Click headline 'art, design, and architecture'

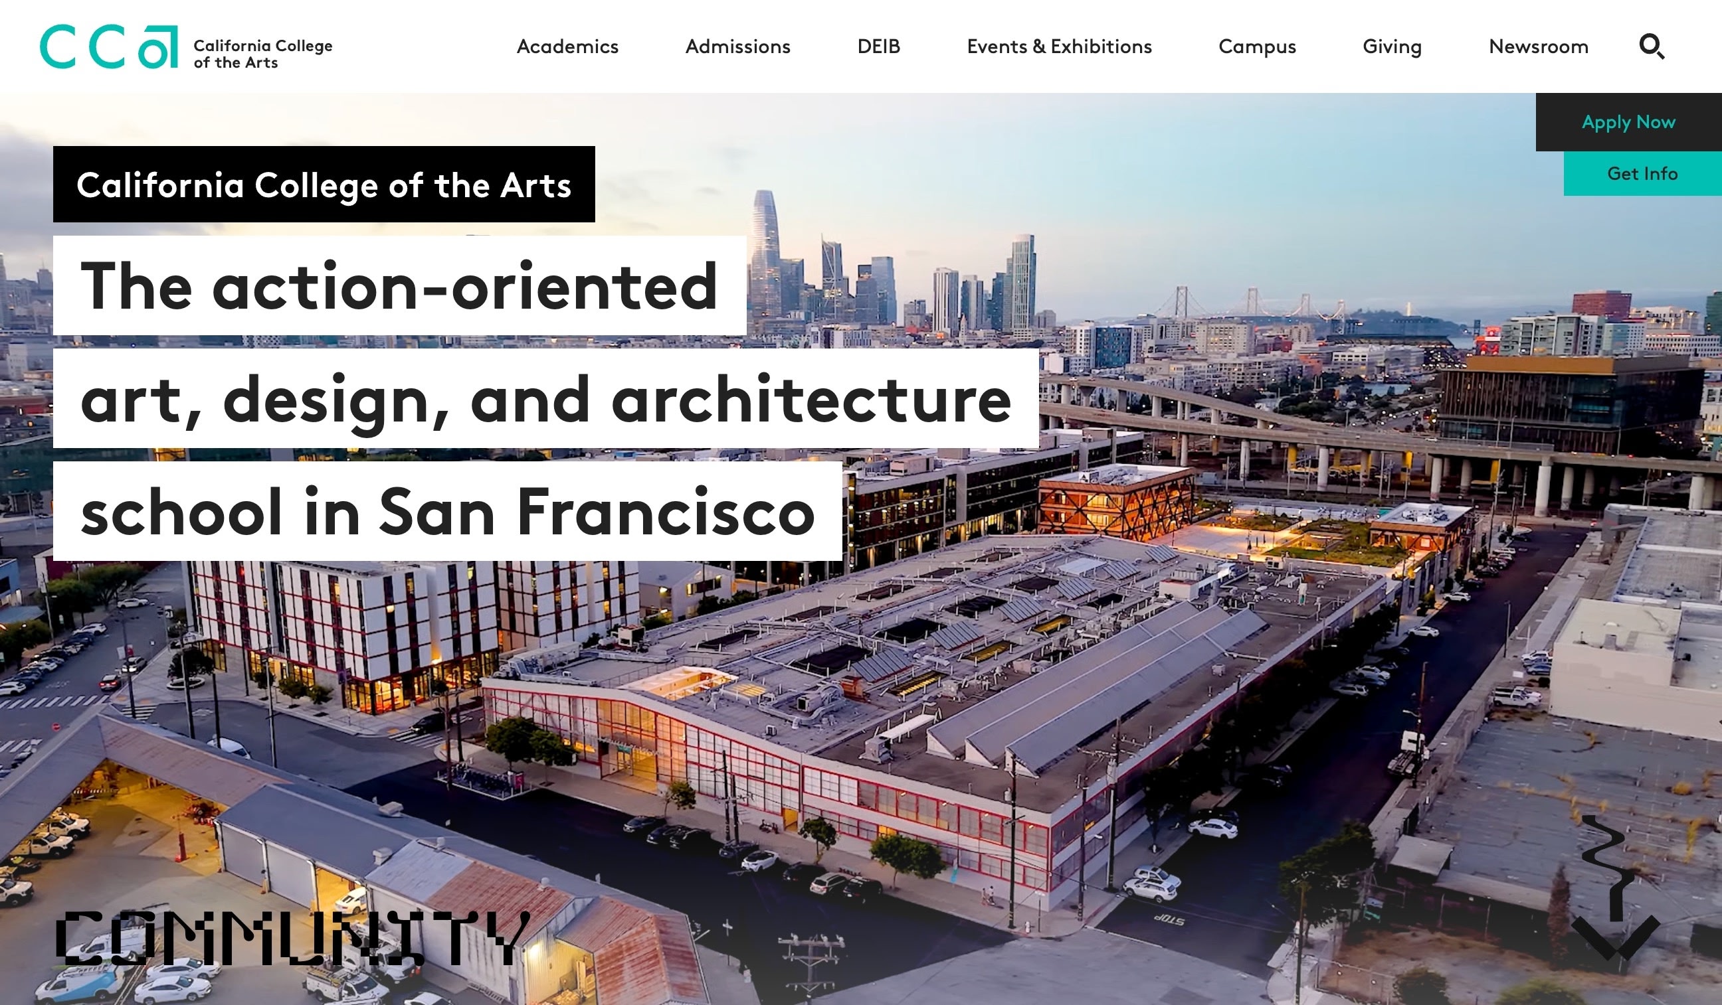[546, 399]
